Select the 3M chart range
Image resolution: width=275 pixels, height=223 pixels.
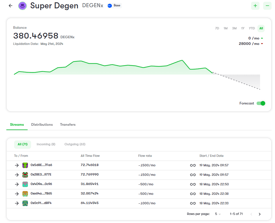point(234,28)
